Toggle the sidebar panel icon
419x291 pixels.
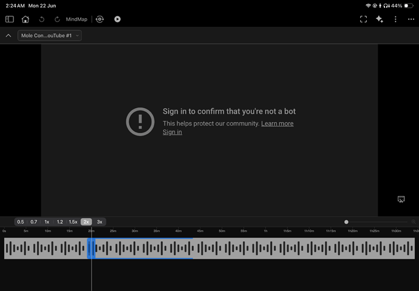10,19
